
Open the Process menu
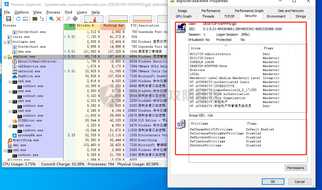53,12
